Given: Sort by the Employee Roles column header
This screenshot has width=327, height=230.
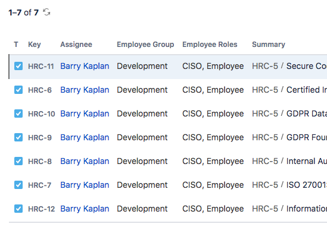Looking at the screenshot, I should pyautogui.click(x=210, y=45).
